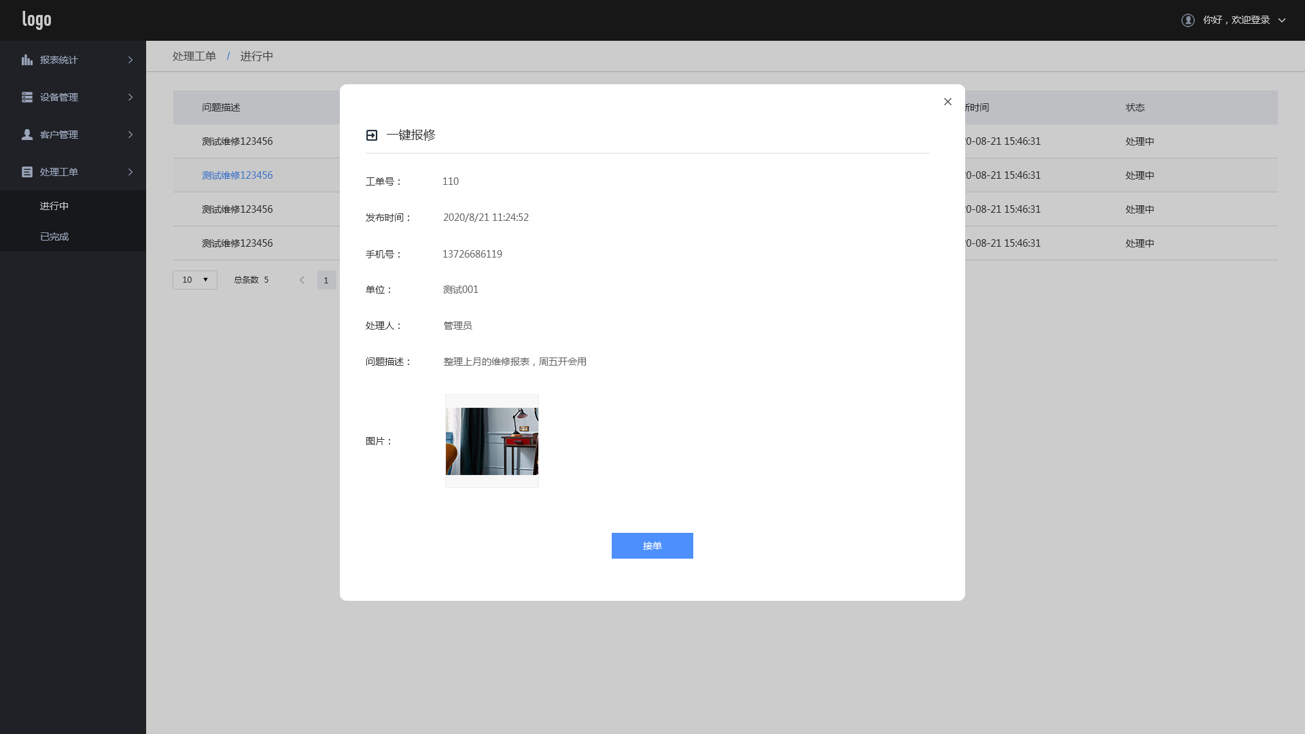The image size is (1305, 734).
Task: Open the 你好,欢迎登录 user dropdown arrow
Action: coord(1282,20)
